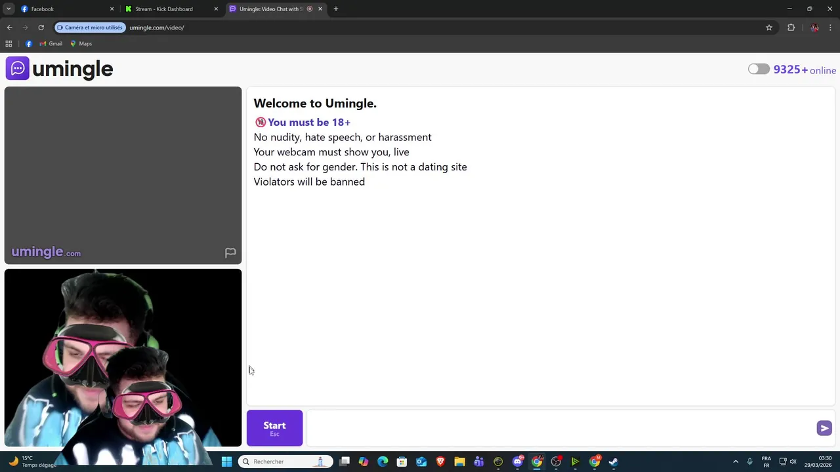840x472 pixels.
Task: Open the Facebook bookmark icon
Action: 29,44
